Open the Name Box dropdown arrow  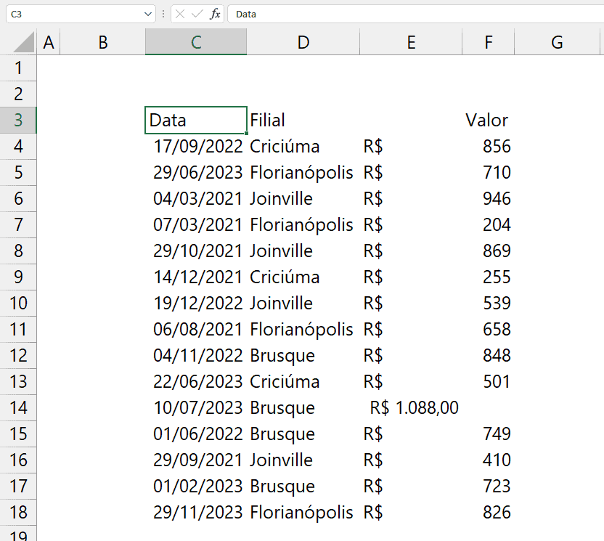(x=148, y=15)
